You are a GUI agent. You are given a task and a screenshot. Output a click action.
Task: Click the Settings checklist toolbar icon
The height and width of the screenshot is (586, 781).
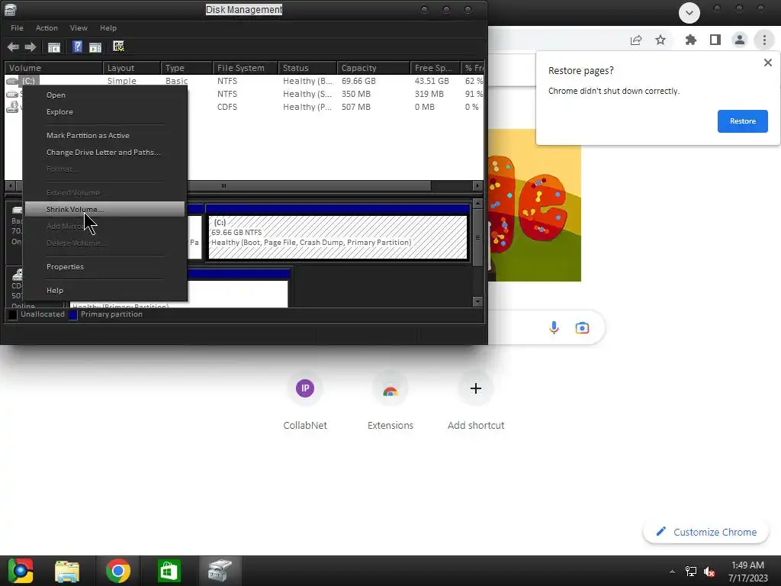point(118,47)
